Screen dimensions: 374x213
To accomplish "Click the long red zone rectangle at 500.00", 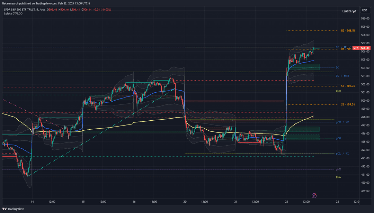I will [x=234, y=101].
